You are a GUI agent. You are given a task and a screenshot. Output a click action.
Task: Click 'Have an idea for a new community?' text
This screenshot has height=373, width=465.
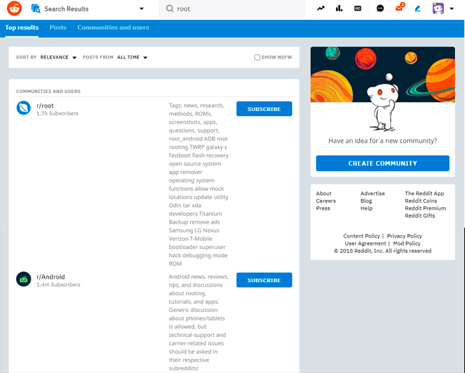click(x=383, y=141)
